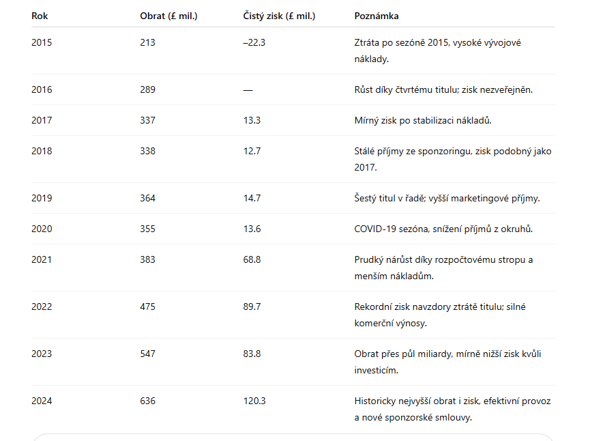Select the year 2015 cell
The width and height of the screenshot is (590, 441).
42,42
